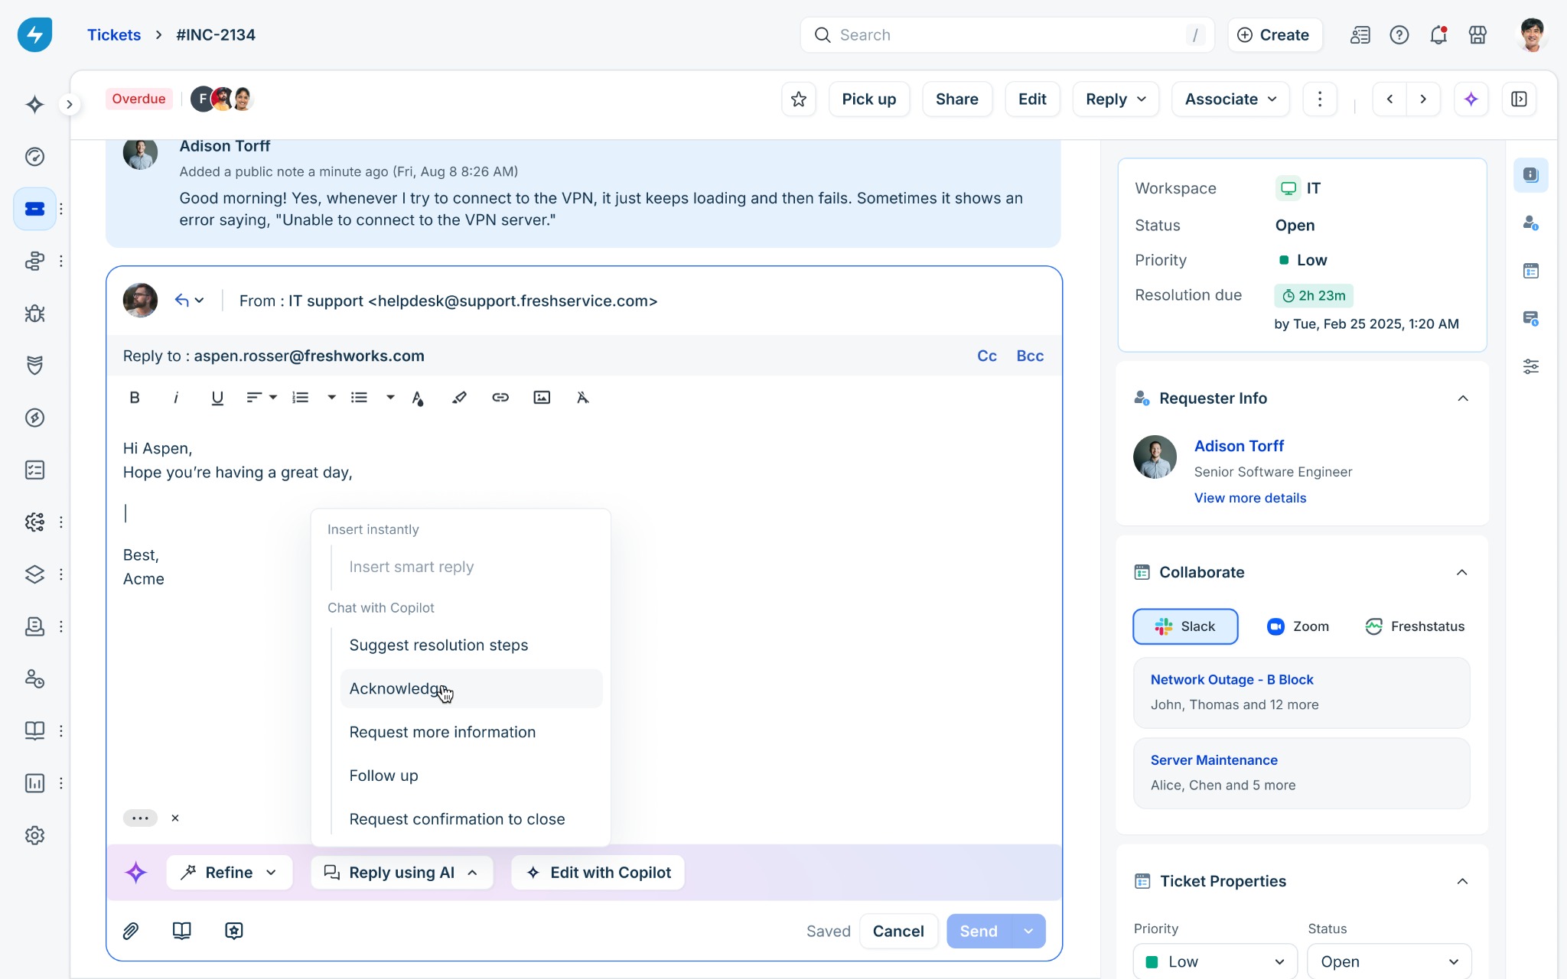Open the ticket more-actions kebab menu
The image size is (1567, 979).
[x=1320, y=99]
